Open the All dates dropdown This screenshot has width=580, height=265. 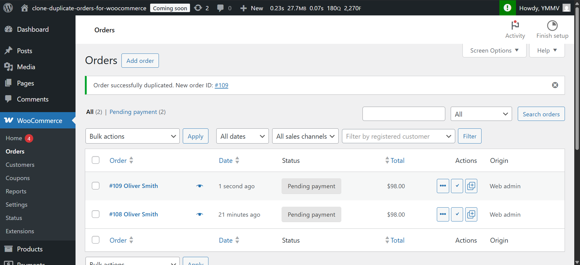pyautogui.click(x=242, y=136)
